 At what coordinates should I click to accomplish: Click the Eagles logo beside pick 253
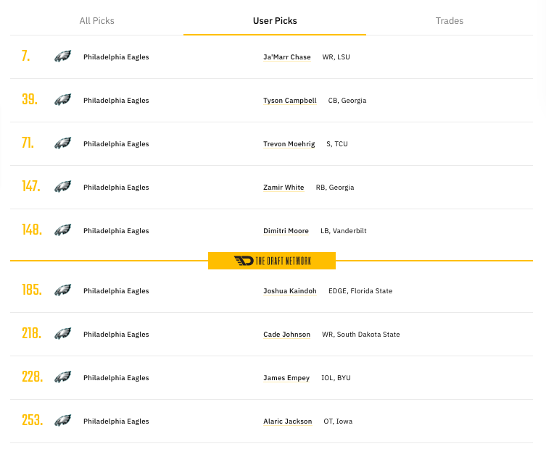pyautogui.click(x=62, y=421)
